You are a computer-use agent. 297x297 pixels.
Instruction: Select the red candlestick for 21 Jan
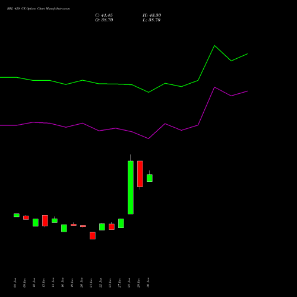click(93, 236)
